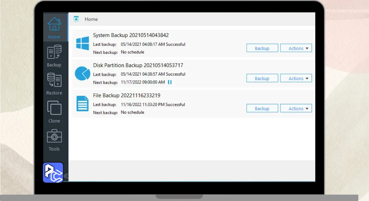
Task: Open Actions dropdown for System Backup
Action: (x=296, y=48)
